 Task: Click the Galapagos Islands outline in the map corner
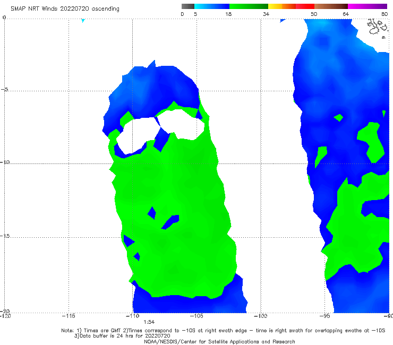[x=378, y=27]
